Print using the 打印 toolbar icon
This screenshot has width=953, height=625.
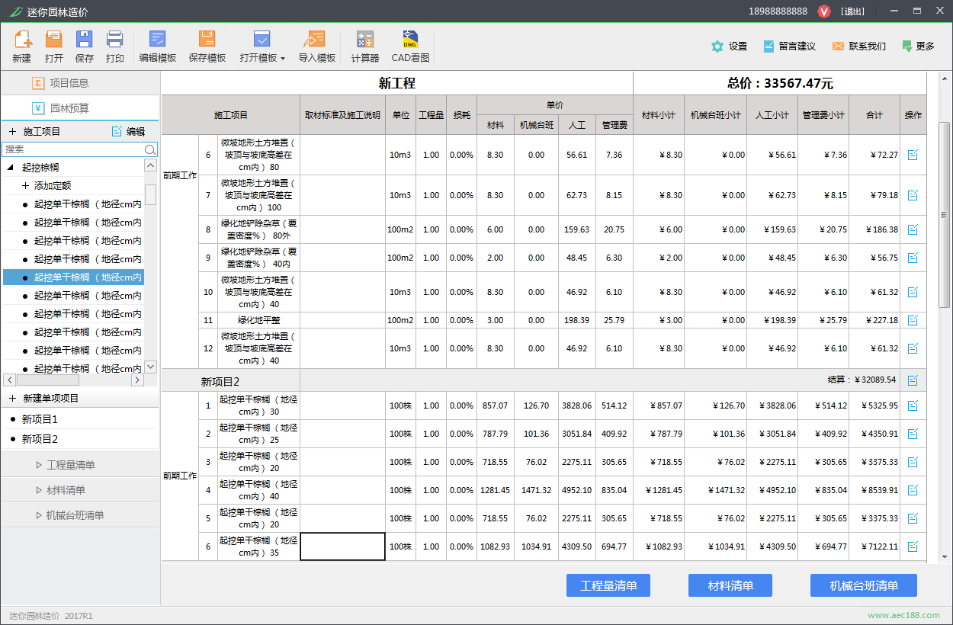tap(114, 46)
